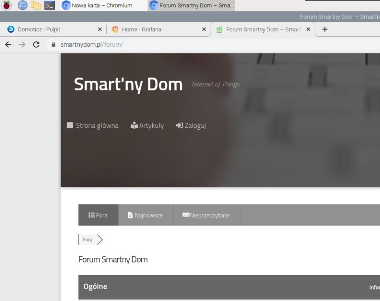Open the Ogólne forum category
The width and height of the screenshot is (380, 301).
(x=95, y=286)
